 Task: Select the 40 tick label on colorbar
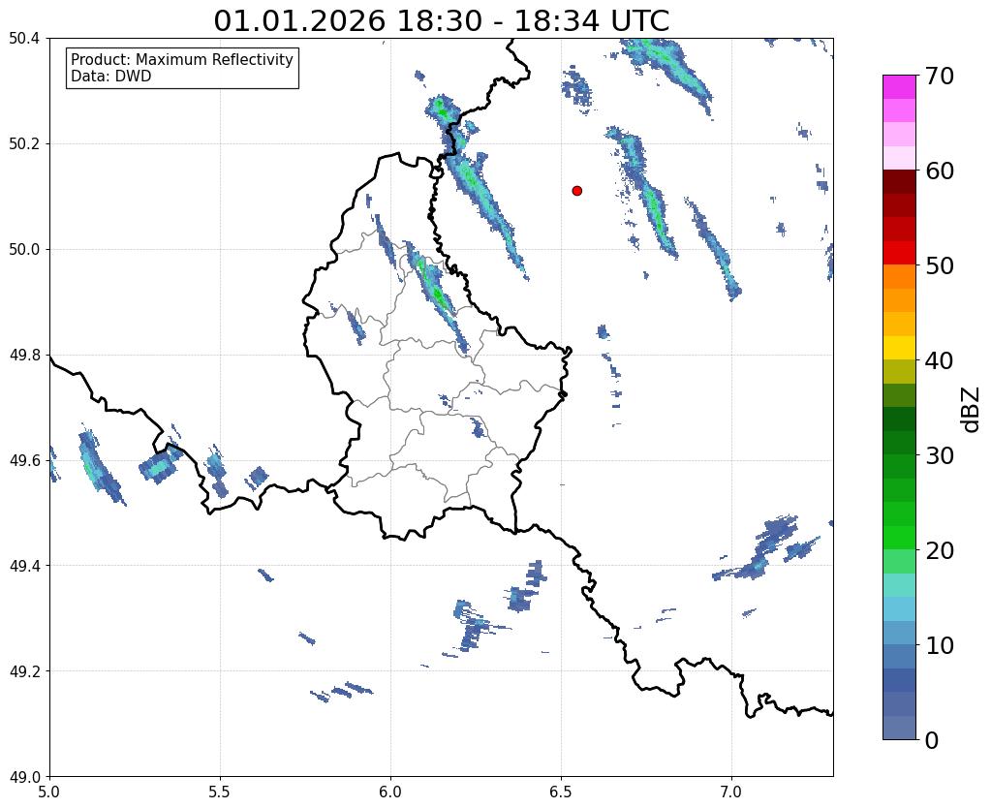(x=939, y=360)
